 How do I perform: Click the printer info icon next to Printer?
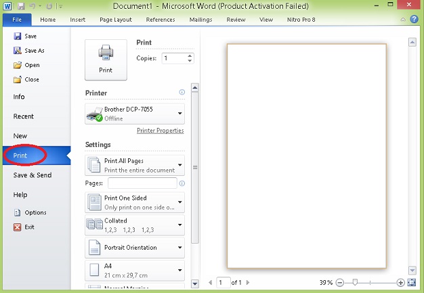click(182, 93)
